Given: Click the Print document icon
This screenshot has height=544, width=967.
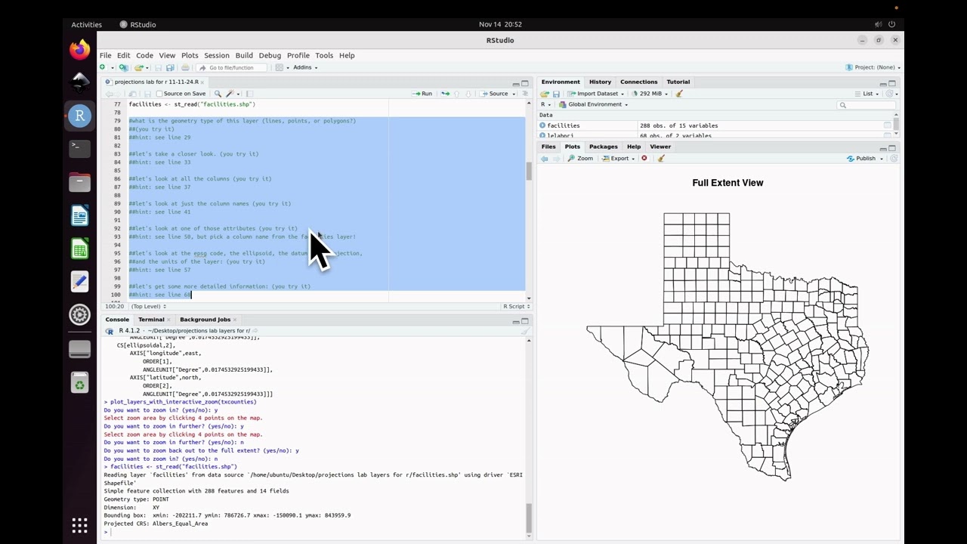Looking at the screenshot, I should [185, 67].
